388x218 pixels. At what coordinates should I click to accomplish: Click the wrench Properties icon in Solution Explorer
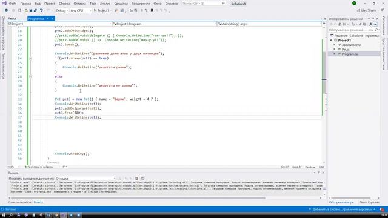[x=370, y=24]
